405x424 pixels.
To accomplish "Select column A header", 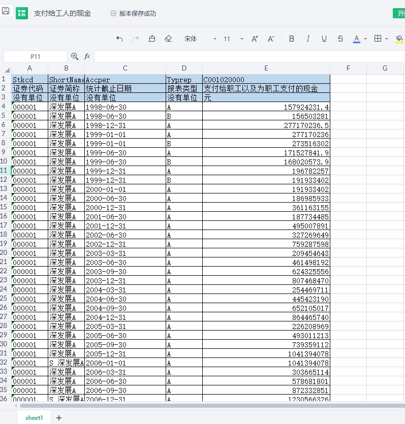I will click(x=29, y=68).
